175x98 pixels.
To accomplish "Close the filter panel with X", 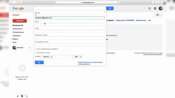I will [104, 12].
